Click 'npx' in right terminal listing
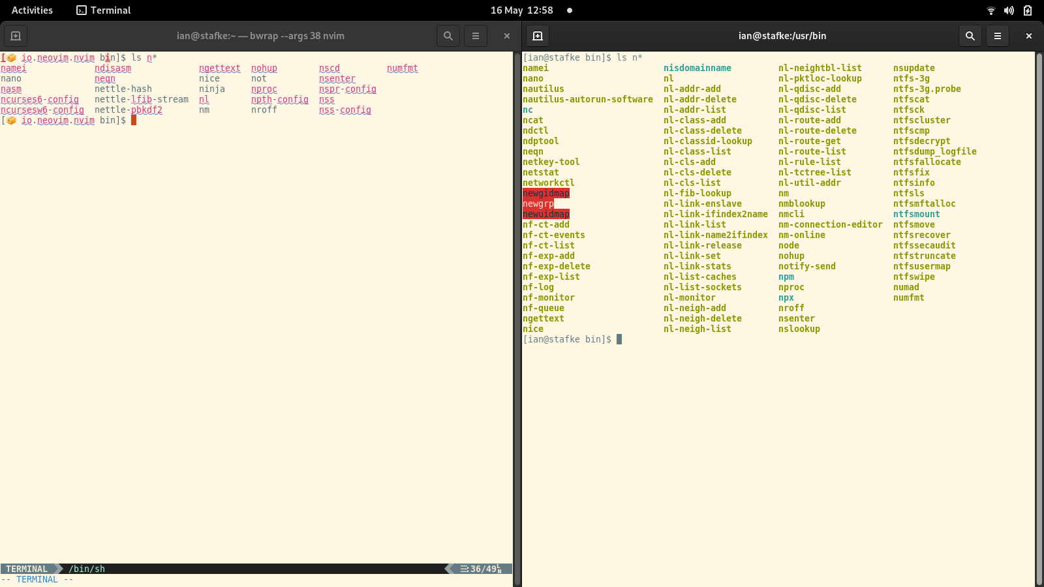The height and width of the screenshot is (587, 1044). (x=786, y=297)
